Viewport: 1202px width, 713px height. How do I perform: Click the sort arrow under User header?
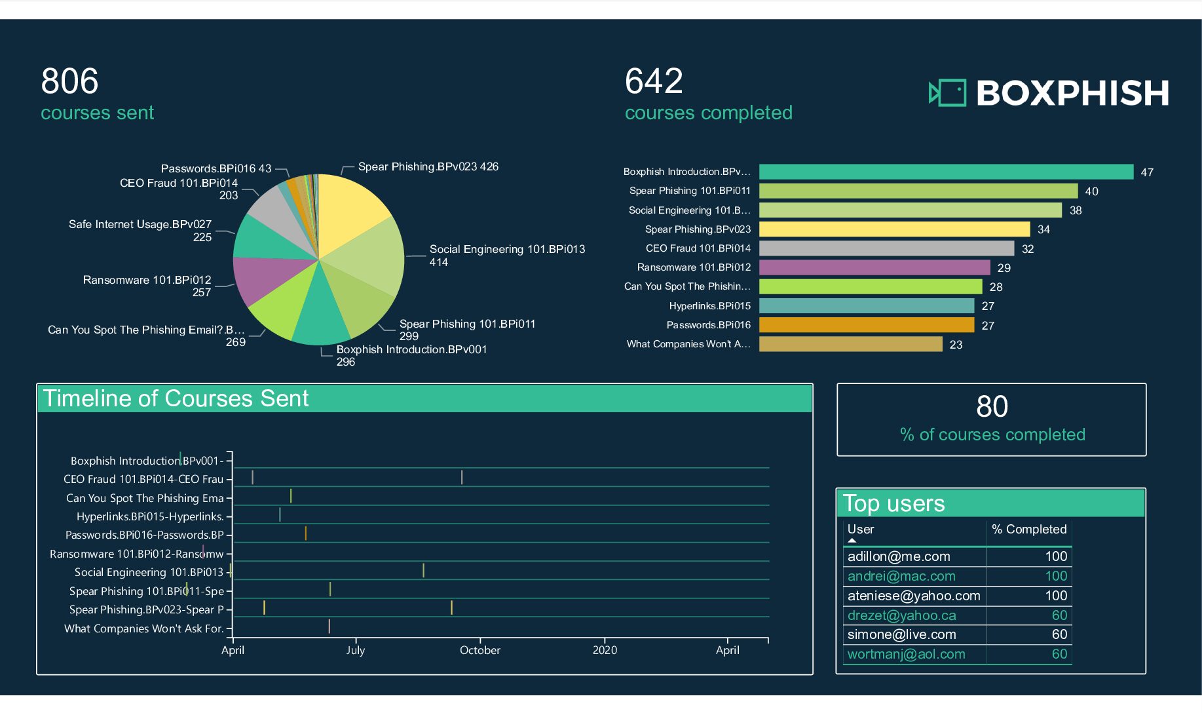tap(852, 541)
